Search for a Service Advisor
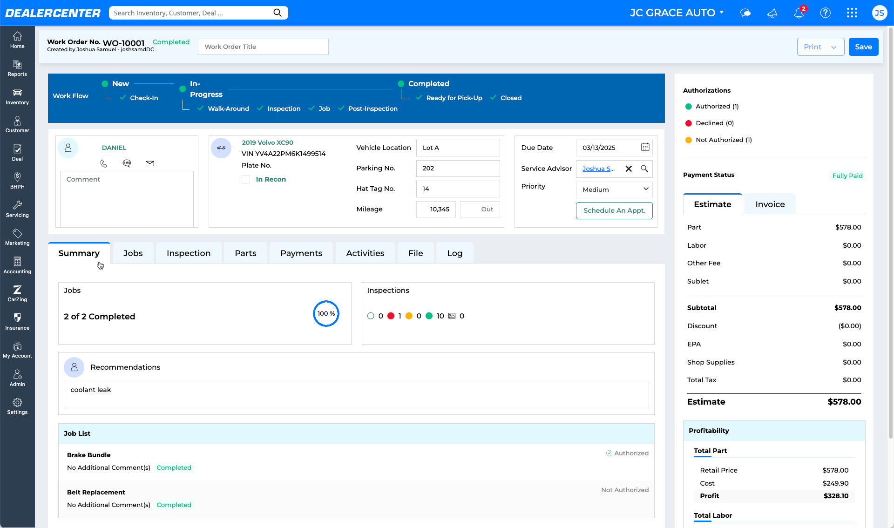 click(x=644, y=169)
